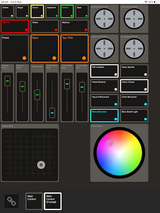Select Main Control (Portrait) tab
The width and height of the screenshot is (160, 213).
point(53,201)
